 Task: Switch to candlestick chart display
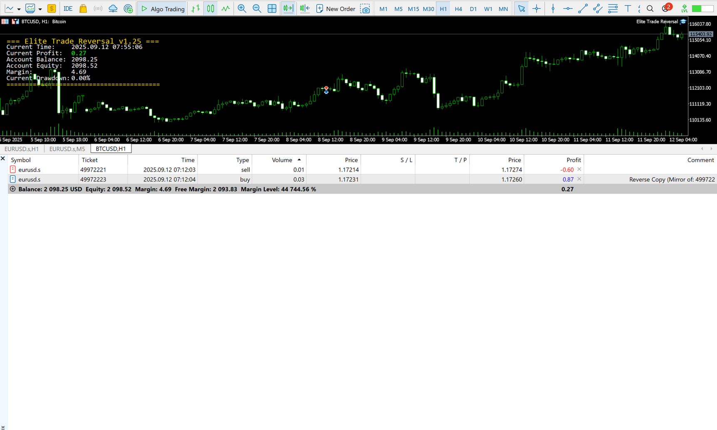(x=211, y=8)
